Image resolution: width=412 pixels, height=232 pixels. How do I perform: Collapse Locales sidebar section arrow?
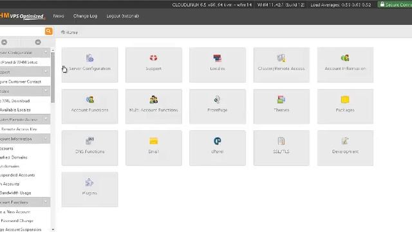point(46,91)
